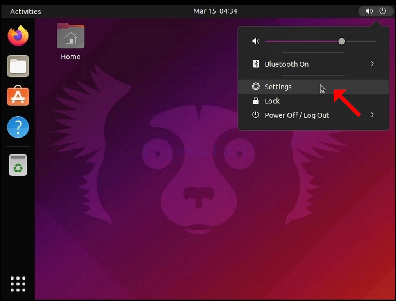This screenshot has height=301, width=396.
Task: Open the Help app in dock
Action: click(x=18, y=127)
